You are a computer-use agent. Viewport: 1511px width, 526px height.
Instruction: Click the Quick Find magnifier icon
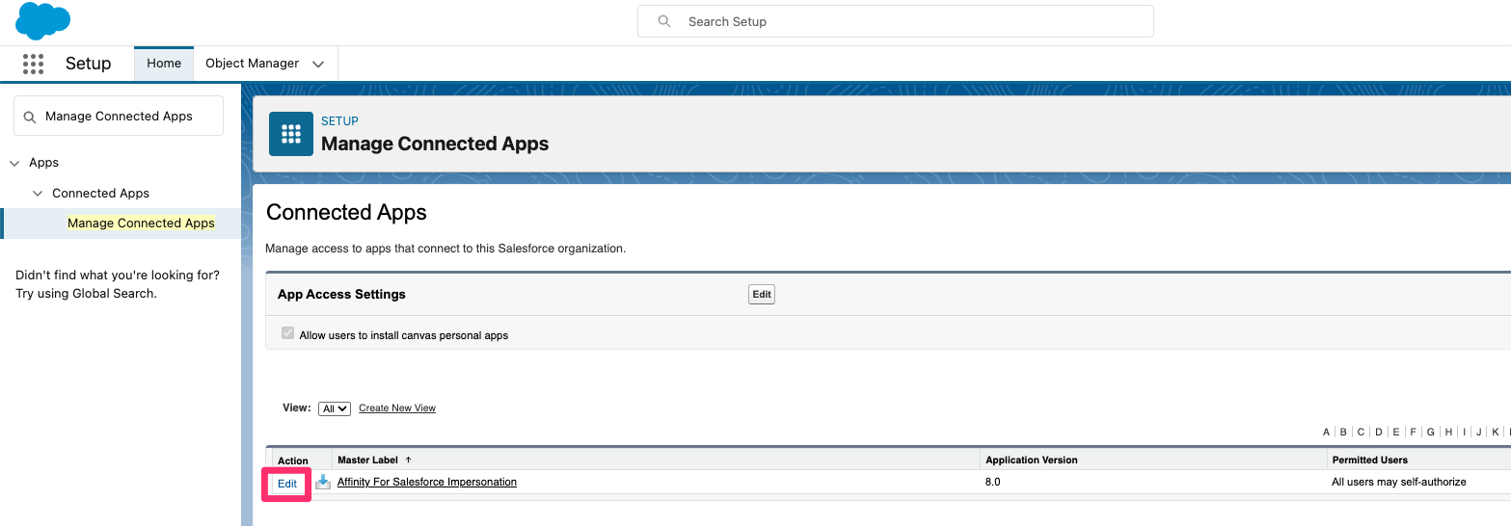click(29, 117)
